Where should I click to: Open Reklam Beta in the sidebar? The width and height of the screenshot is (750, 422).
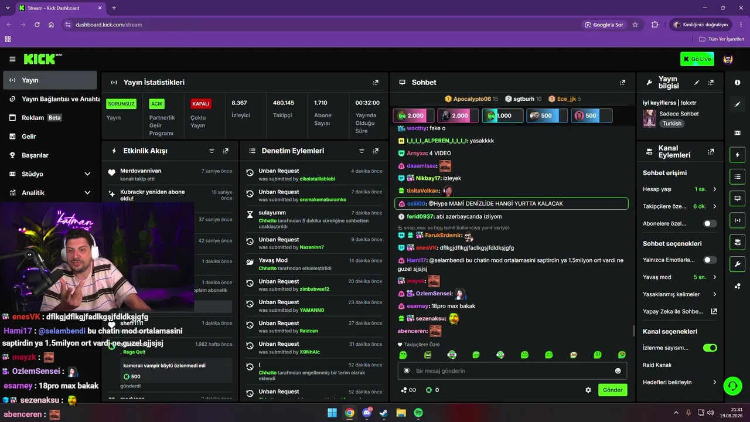[x=50, y=118]
